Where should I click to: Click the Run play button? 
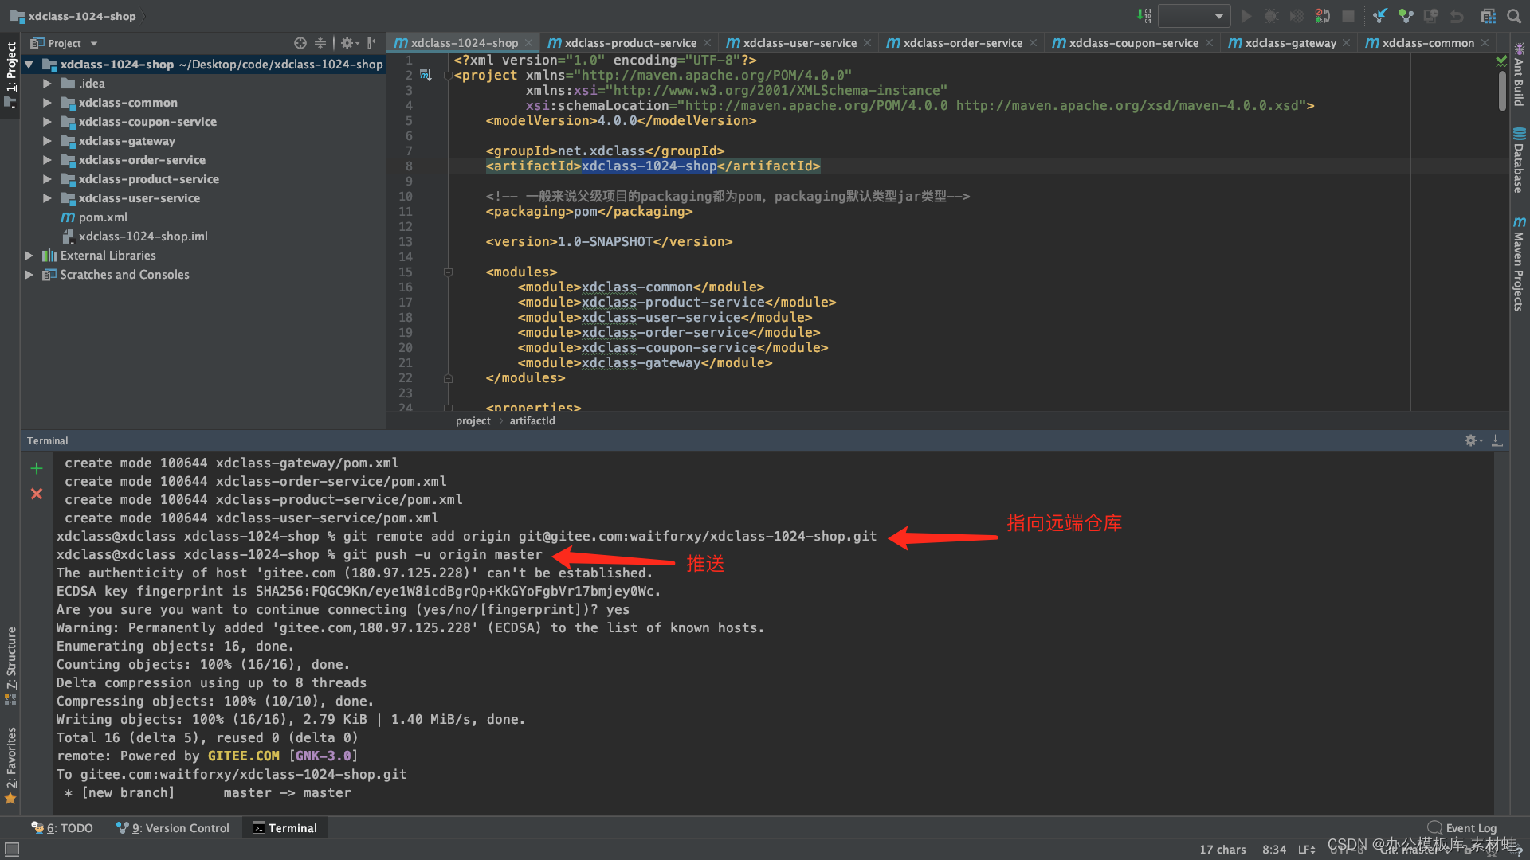tap(1246, 15)
